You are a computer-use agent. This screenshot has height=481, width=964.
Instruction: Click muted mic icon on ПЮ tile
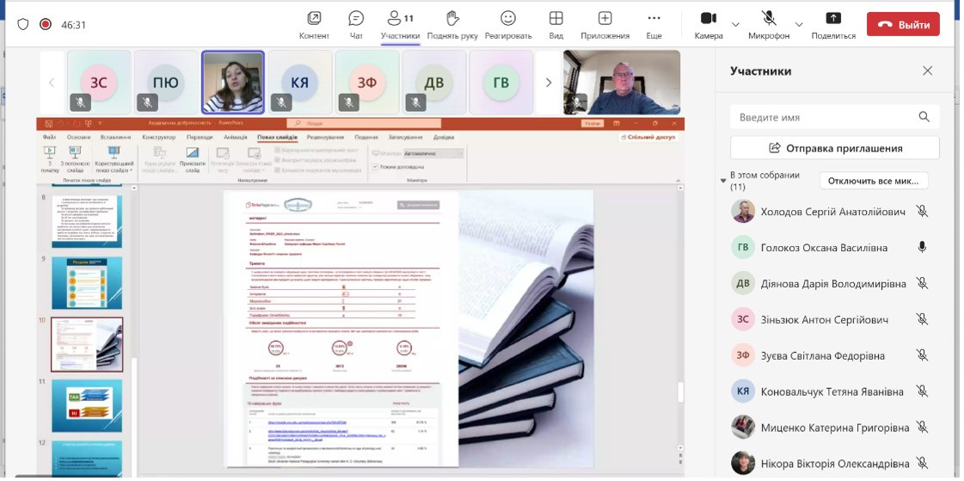pyautogui.click(x=148, y=102)
